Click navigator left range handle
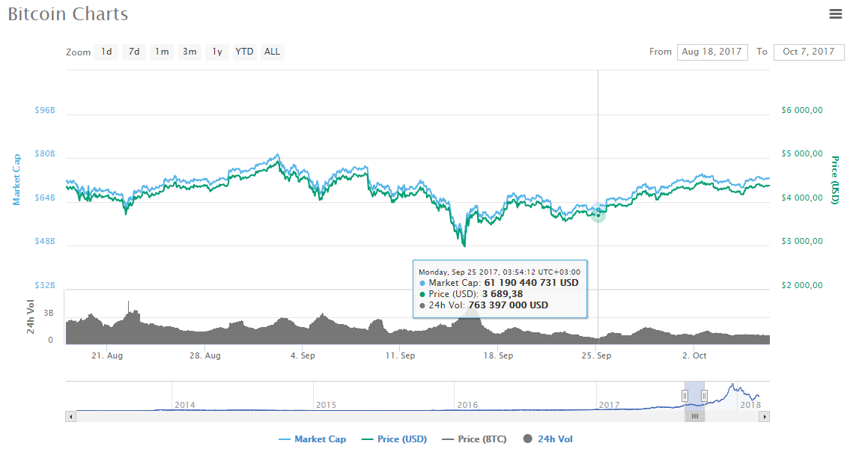 point(685,396)
